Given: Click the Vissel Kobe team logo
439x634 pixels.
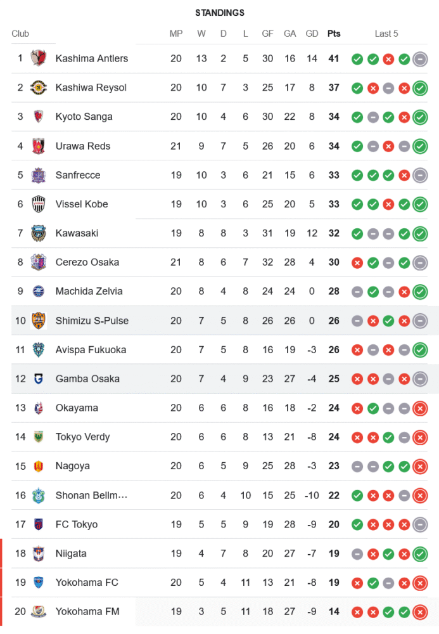Looking at the screenshot, I should pyautogui.click(x=39, y=205).
